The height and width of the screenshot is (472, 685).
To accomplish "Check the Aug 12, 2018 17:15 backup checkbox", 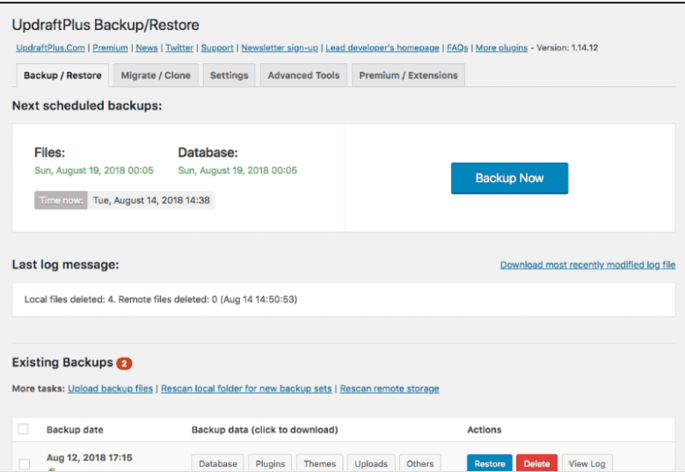I will (25, 464).
